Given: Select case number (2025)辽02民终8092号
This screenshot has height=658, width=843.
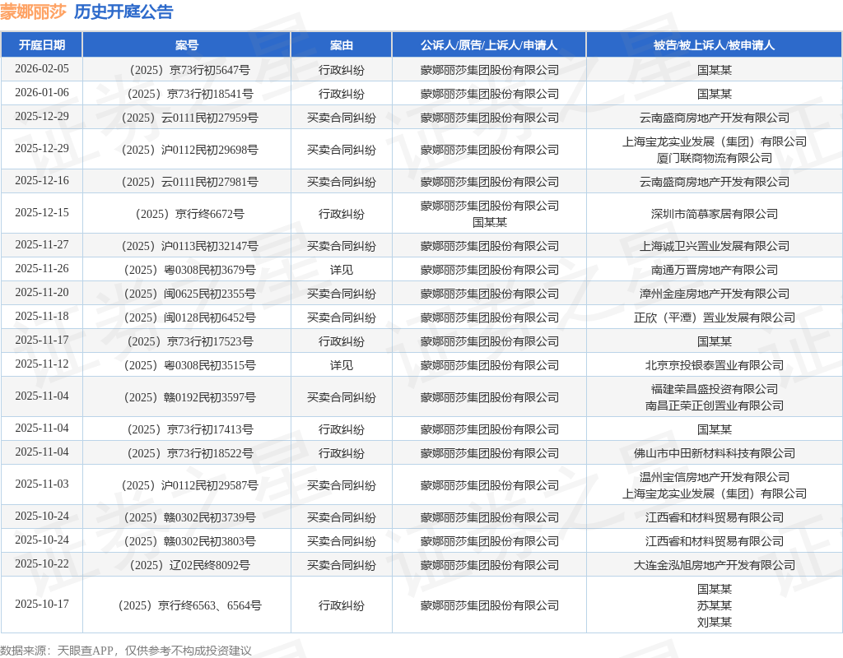Looking at the screenshot, I should coord(187,565).
